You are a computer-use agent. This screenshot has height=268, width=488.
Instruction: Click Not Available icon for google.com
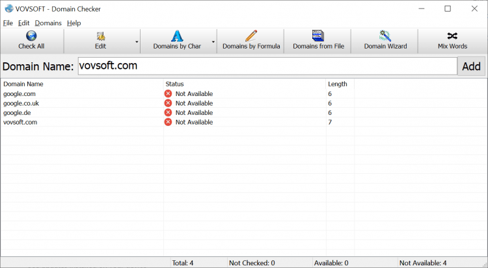pos(168,93)
